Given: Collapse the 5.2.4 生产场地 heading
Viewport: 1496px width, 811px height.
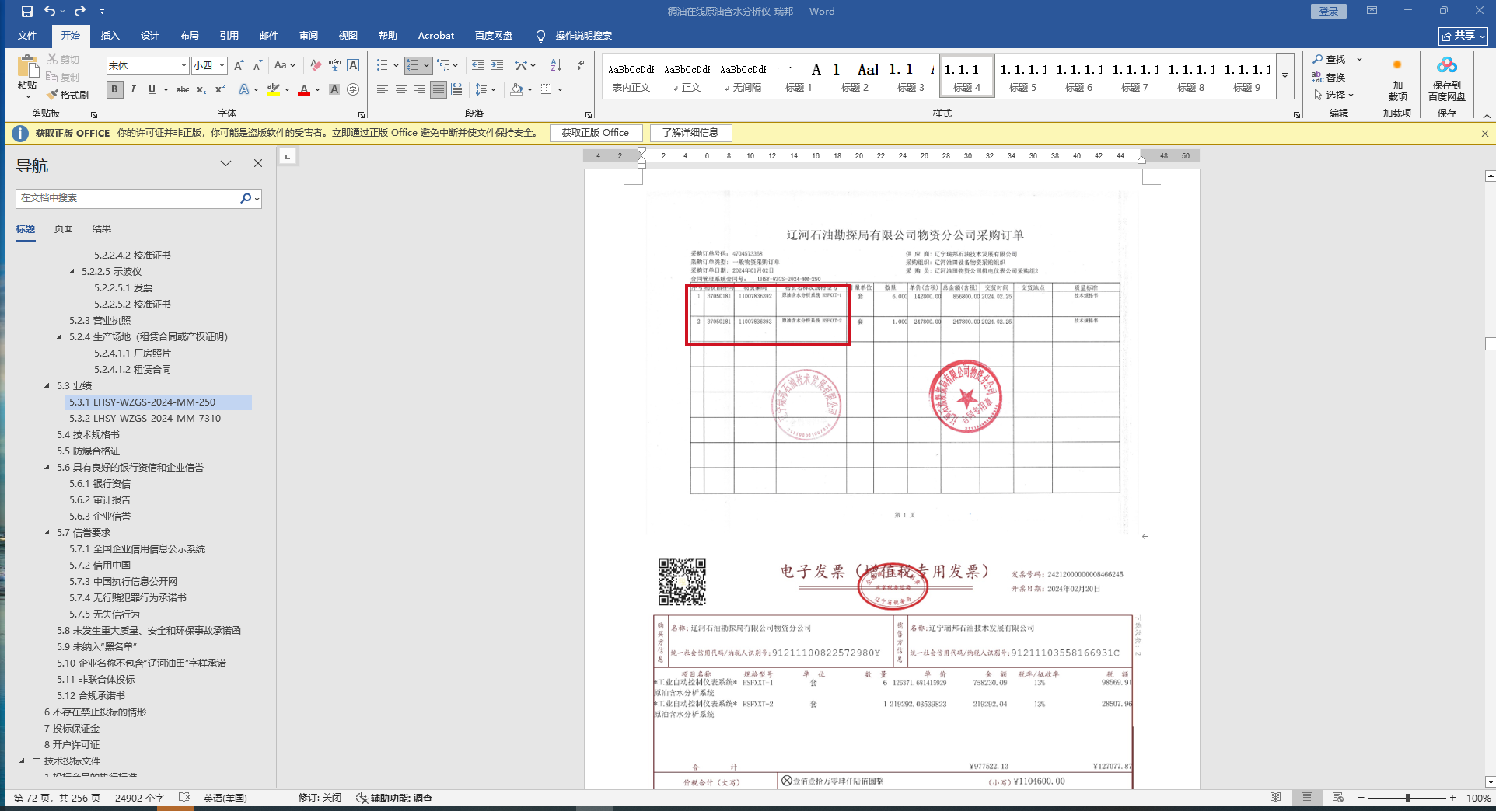Looking at the screenshot, I should 59,336.
